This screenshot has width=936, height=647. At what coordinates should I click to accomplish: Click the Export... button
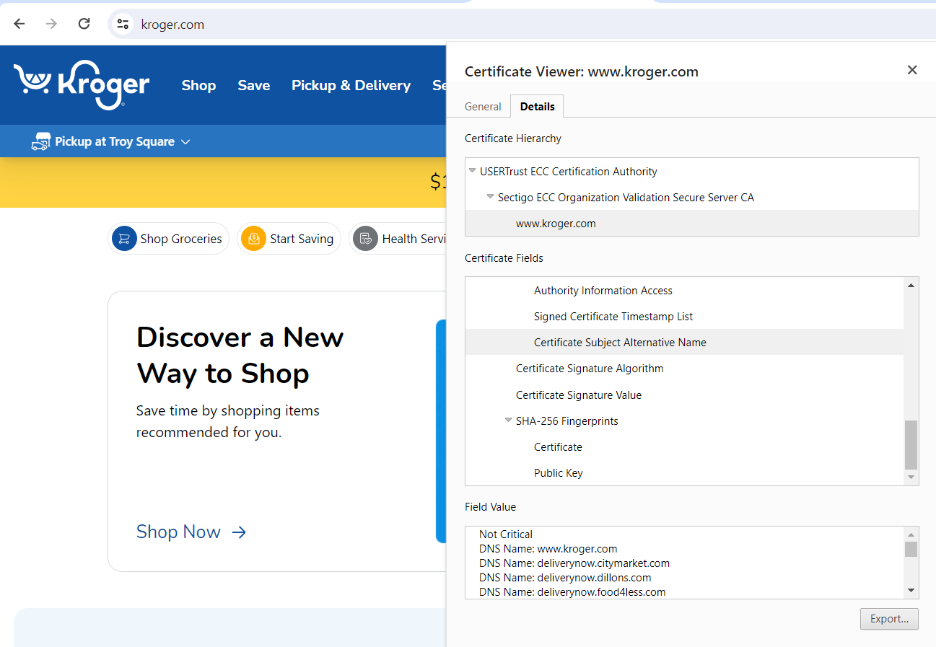click(x=888, y=619)
